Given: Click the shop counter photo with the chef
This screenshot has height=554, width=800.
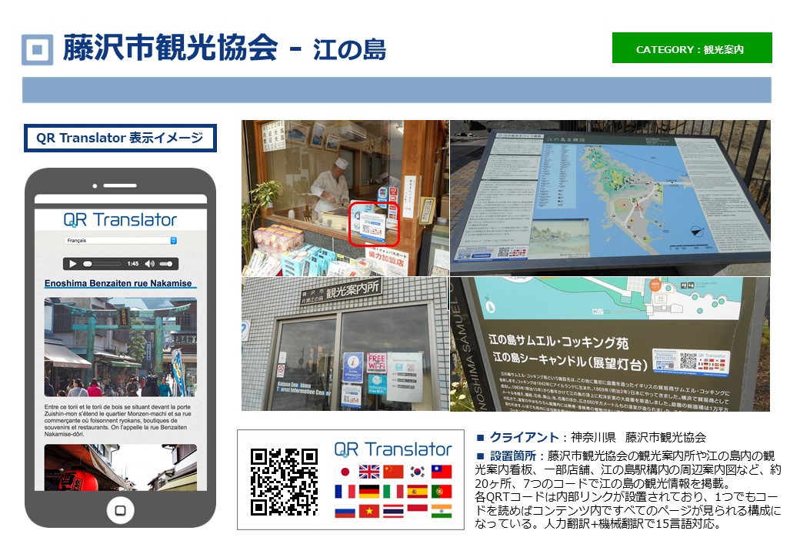Looking at the screenshot, I should 345,198.
